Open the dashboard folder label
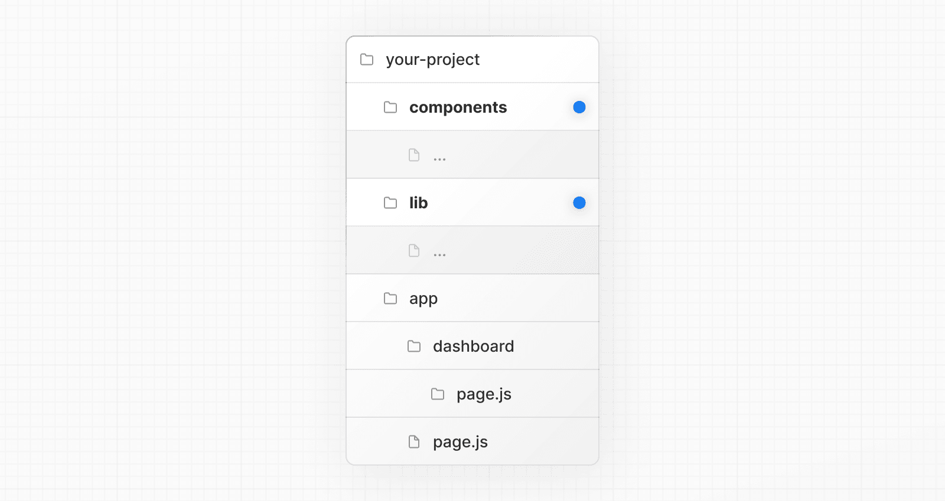The width and height of the screenshot is (945, 501). (473, 346)
